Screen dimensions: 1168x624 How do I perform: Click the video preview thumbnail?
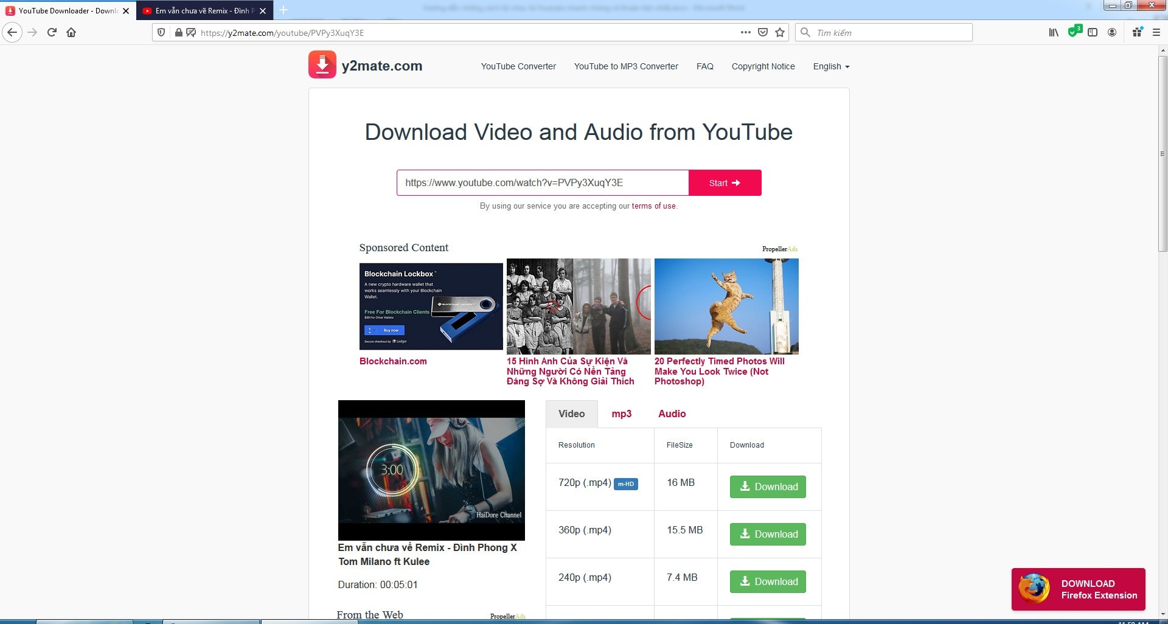[431, 470]
